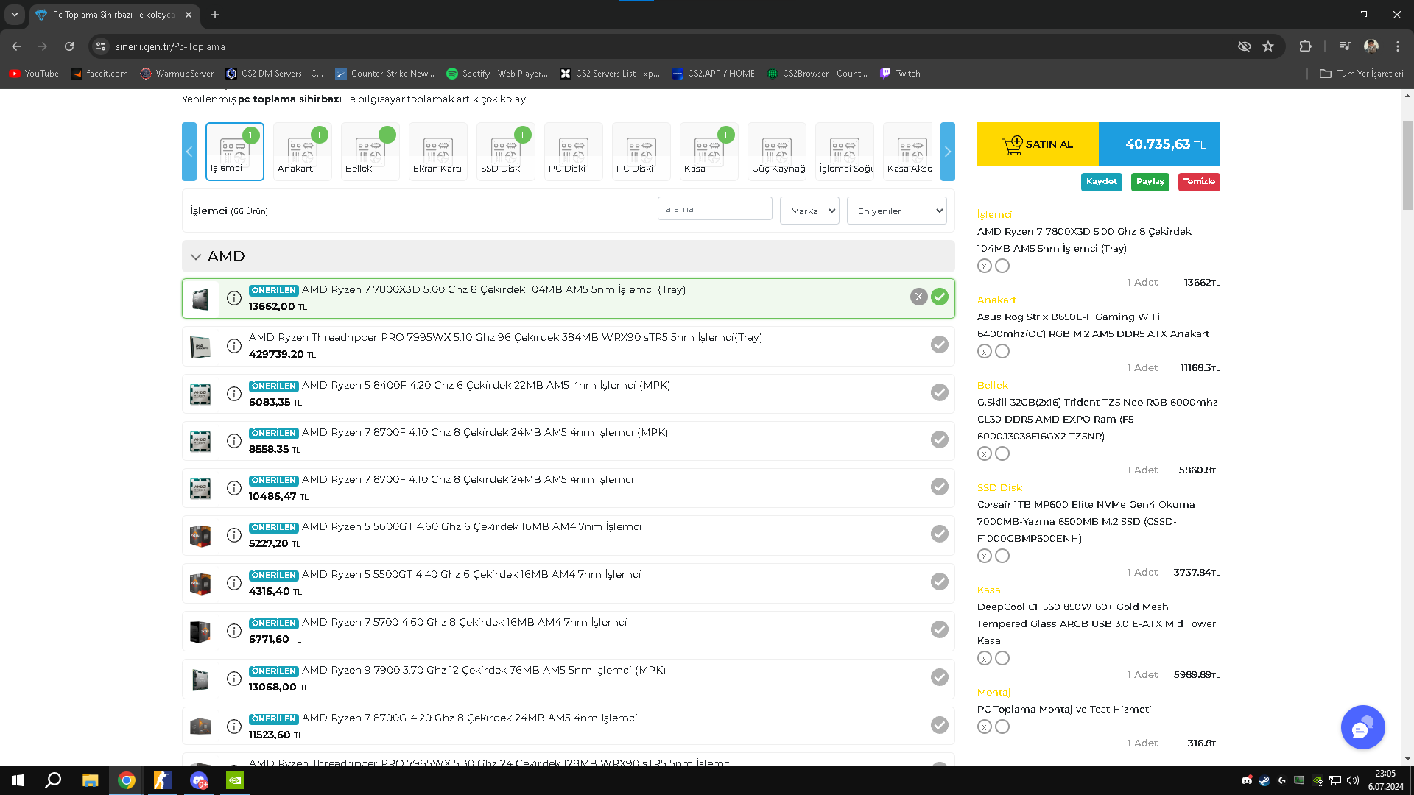
Task: Open File Explorer from taskbar
Action: coord(91,780)
